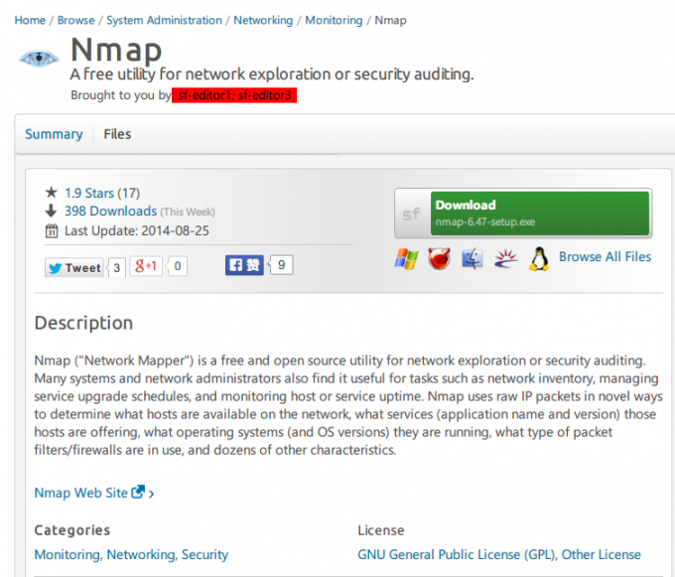This screenshot has height=577, width=675.
Task: Click the FreeBSD red devil icon
Action: [x=439, y=259]
